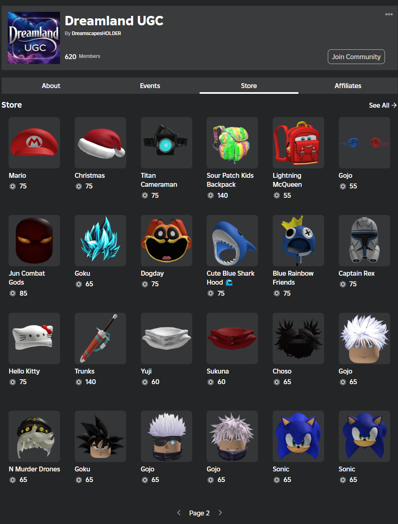Click the Christmas item title
The image size is (398, 524).
click(90, 175)
